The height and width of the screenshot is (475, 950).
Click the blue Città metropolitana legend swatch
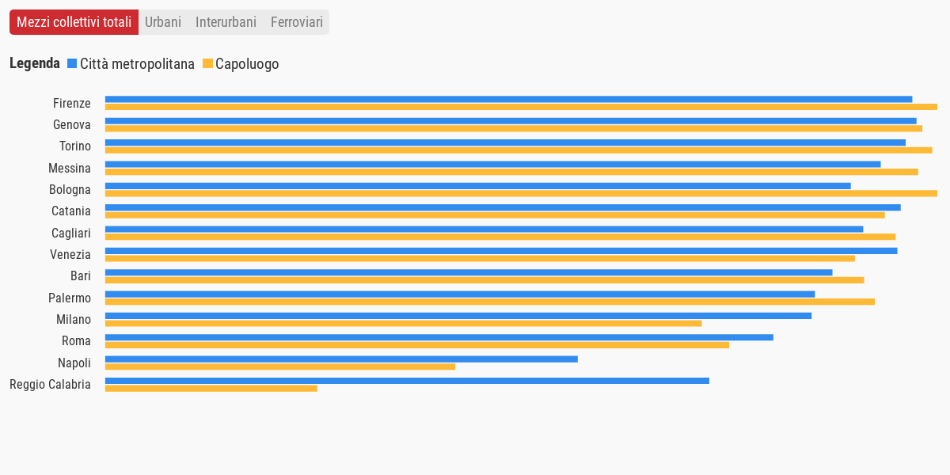point(72,64)
